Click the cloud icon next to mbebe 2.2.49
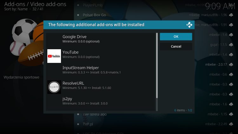 231,124
